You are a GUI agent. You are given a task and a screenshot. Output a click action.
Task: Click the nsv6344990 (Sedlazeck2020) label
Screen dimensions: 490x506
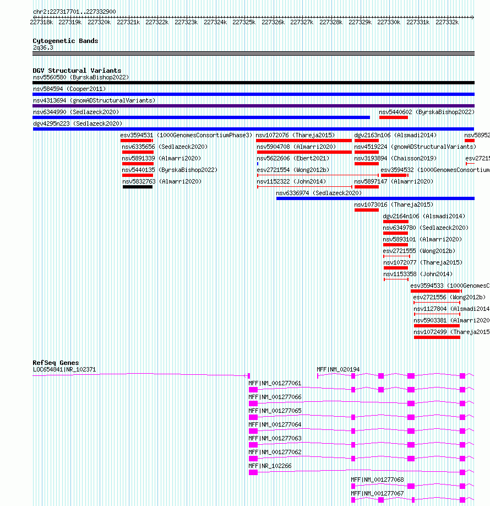coord(76,112)
